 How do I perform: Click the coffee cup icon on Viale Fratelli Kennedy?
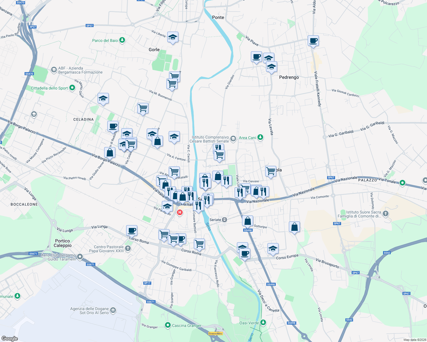[313, 40]
